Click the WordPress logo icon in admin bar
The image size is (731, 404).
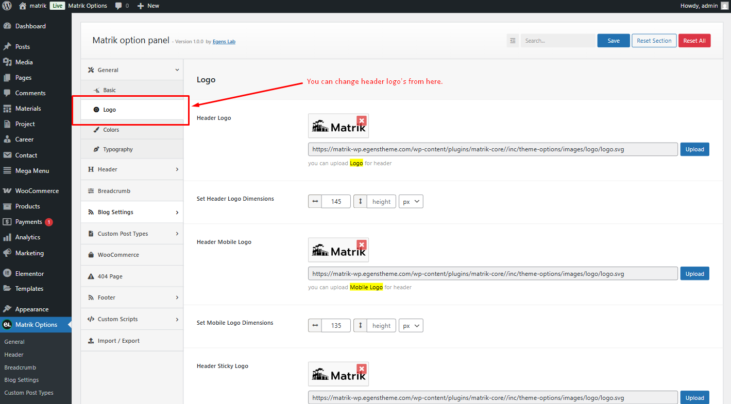click(x=7, y=6)
